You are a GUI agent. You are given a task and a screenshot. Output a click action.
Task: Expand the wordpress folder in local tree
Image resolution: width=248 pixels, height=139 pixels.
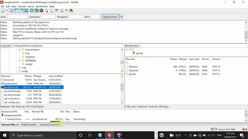[20, 61]
